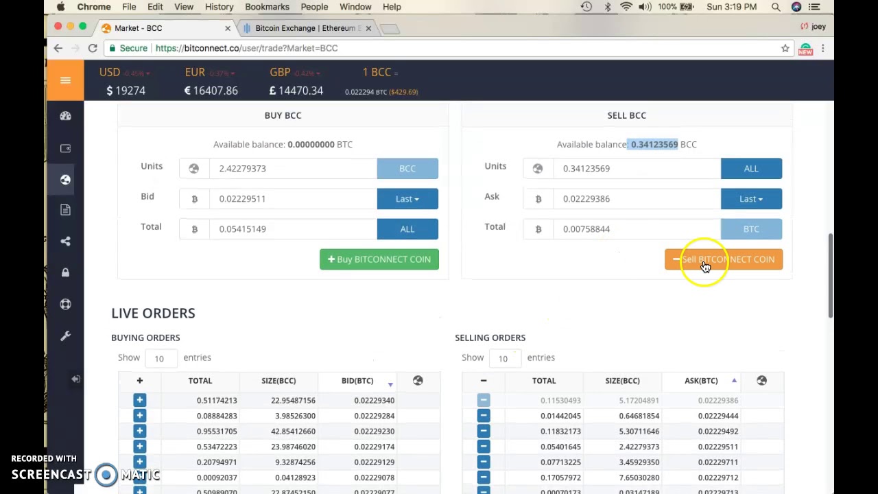
Task: Click plus icon for buying order 0.08884283
Action: pos(139,416)
